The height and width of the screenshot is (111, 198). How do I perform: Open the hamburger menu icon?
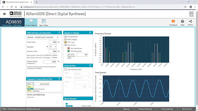[x=4, y=14]
